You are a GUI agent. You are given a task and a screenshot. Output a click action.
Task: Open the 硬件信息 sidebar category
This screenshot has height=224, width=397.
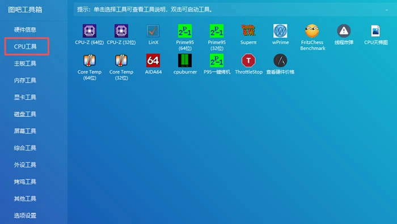(25, 29)
